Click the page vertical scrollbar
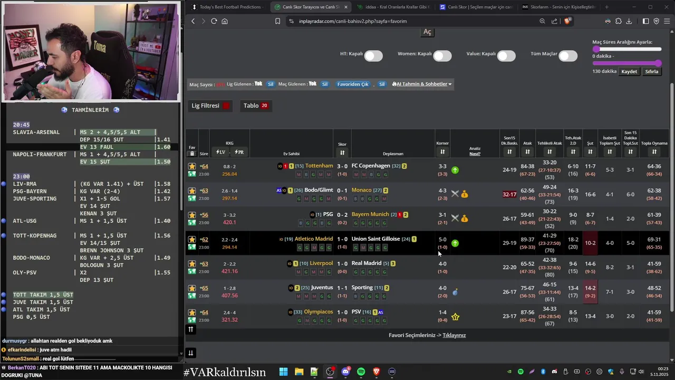Image resolution: width=675 pixels, height=380 pixels. [x=672, y=198]
